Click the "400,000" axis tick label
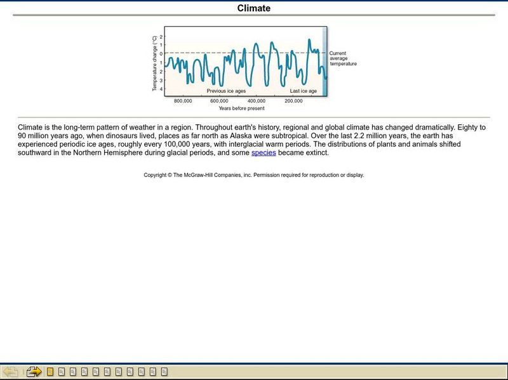The width and height of the screenshot is (508, 380). (257, 101)
